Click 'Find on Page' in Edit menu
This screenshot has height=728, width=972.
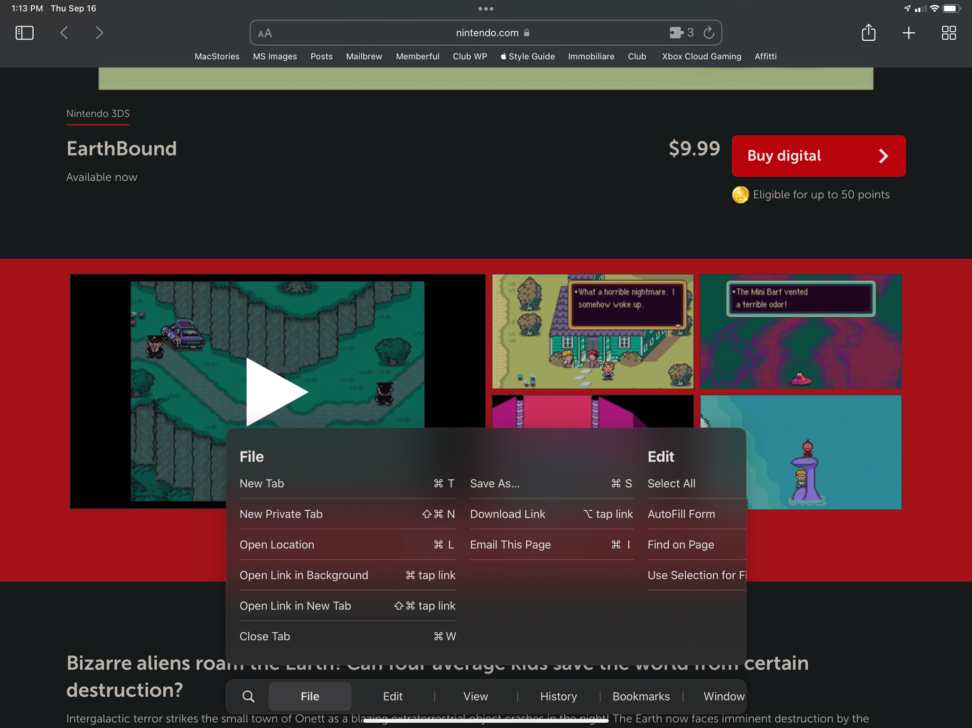[x=681, y=544]
